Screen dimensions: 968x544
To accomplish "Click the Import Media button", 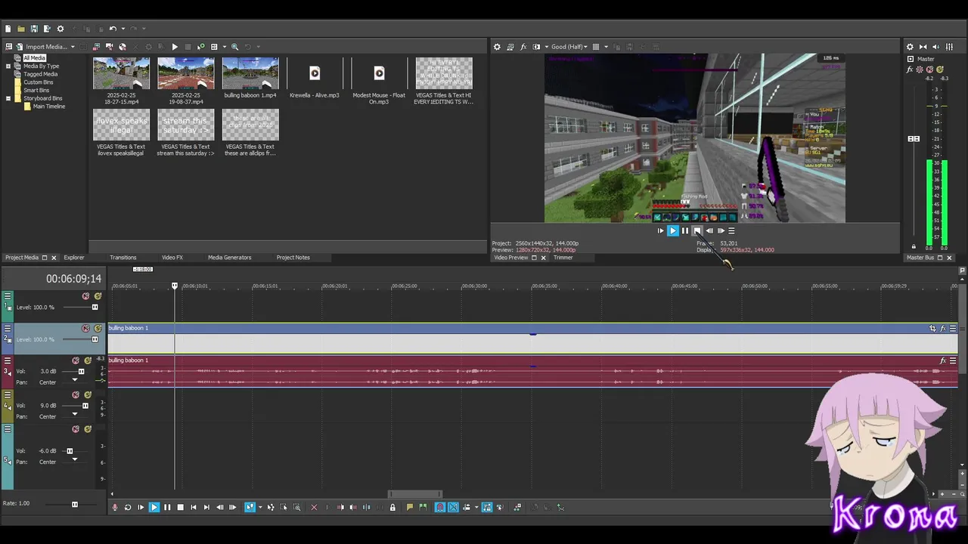I will (x=40, y=47).
